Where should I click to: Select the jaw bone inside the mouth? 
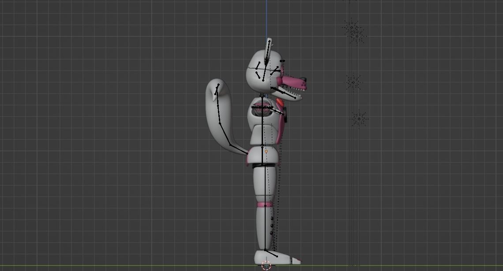click(283, 93)
